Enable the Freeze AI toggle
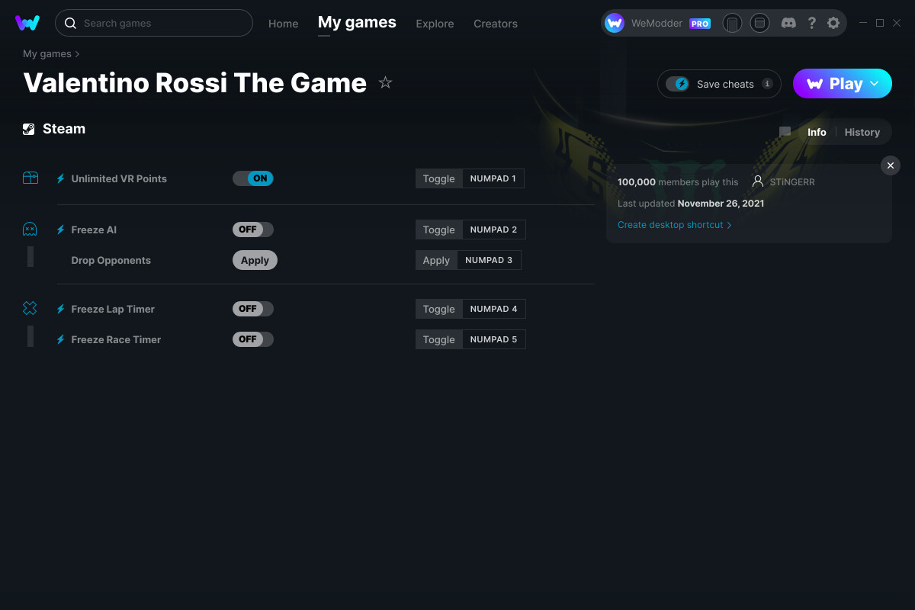The height and width of the screenshot is (610, 915). [253, 230]
